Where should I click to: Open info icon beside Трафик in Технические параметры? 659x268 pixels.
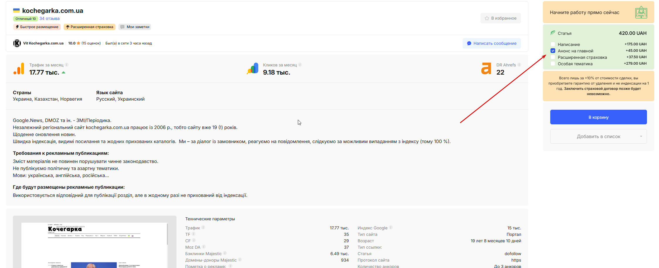(x=203, y=228)
